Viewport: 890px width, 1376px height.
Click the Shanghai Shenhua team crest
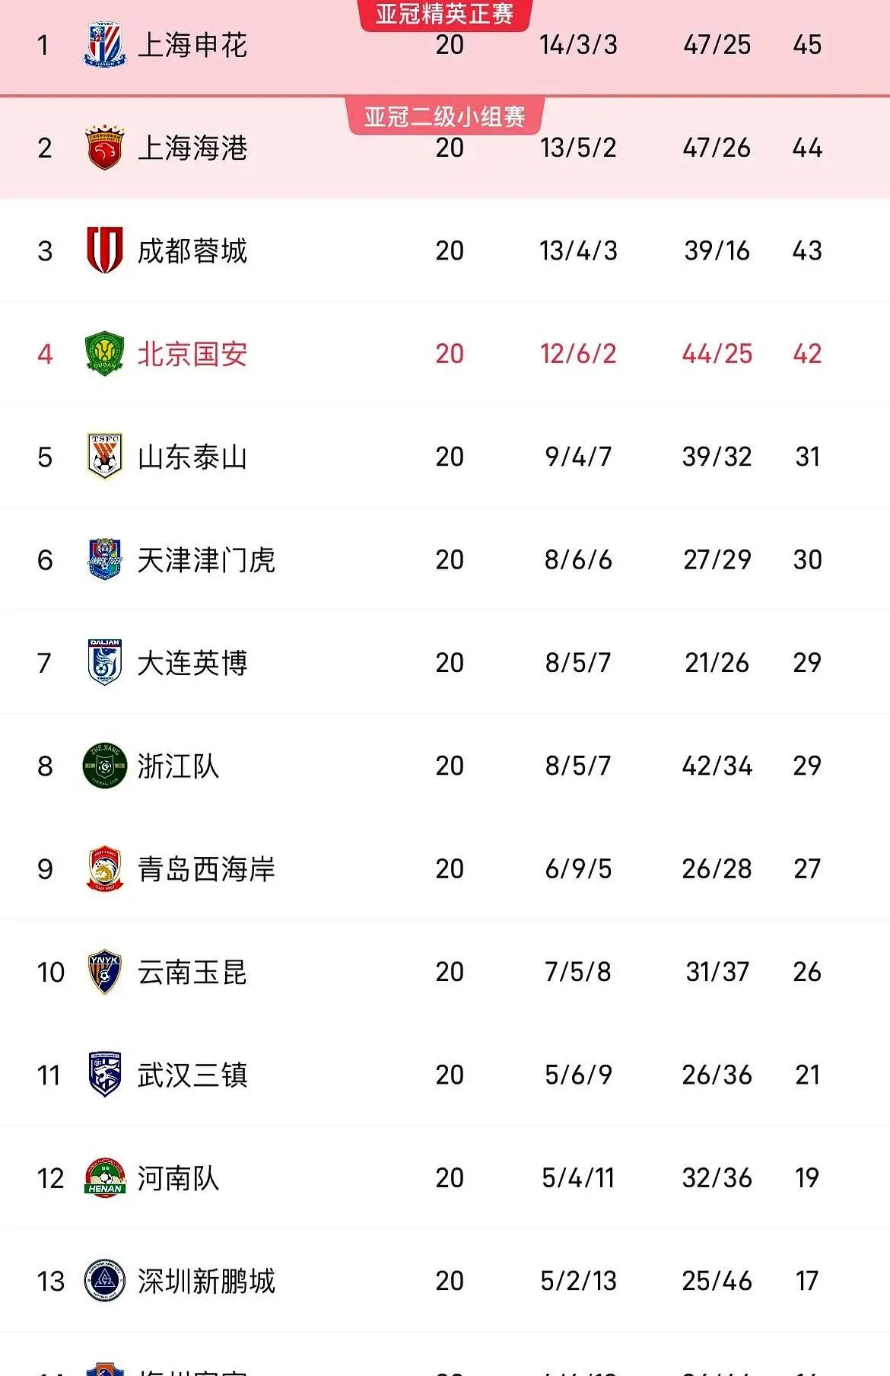[x=104, y=45]
